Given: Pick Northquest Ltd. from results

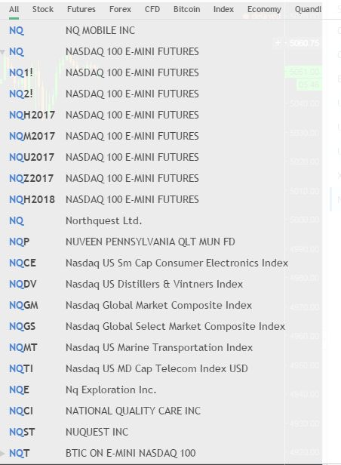Looking at the screenshot, I should 161,220.
